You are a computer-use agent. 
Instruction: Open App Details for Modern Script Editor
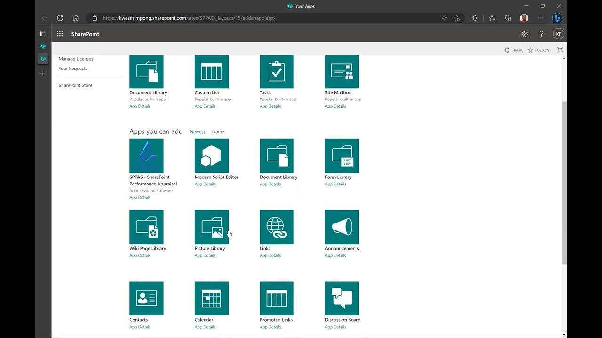[205, 184]
